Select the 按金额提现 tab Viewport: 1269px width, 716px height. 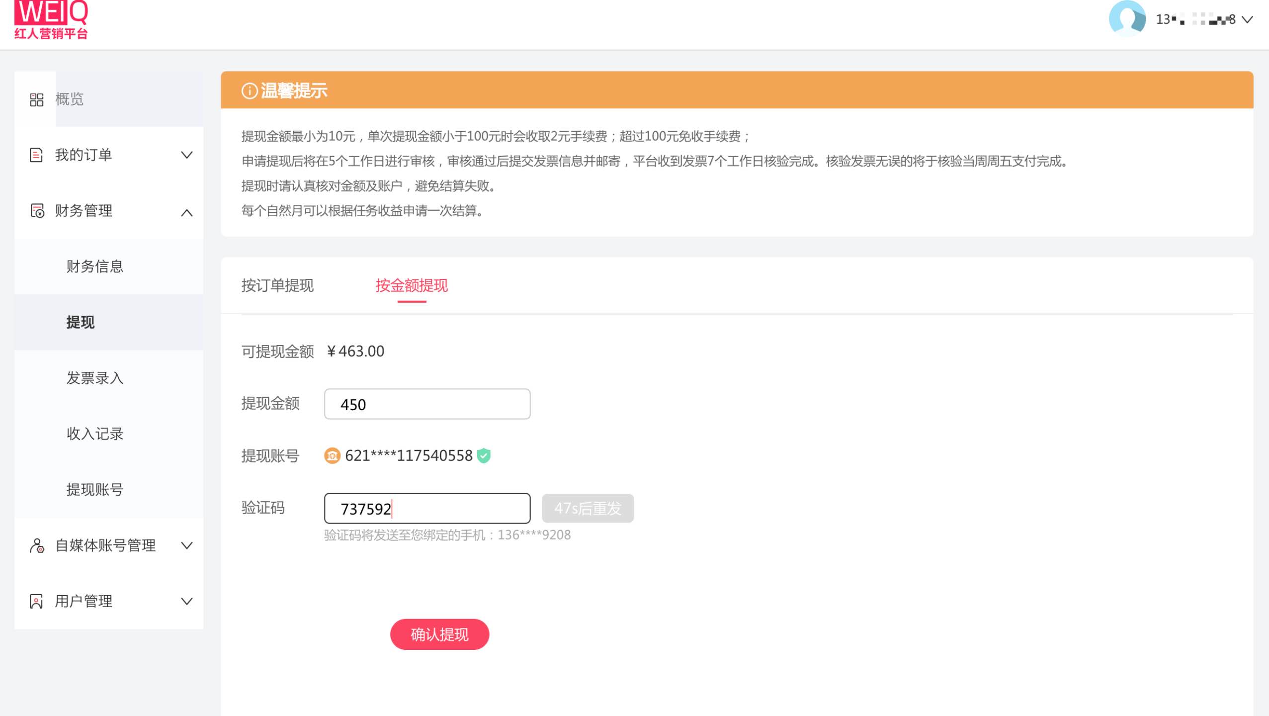coord(411,285)
